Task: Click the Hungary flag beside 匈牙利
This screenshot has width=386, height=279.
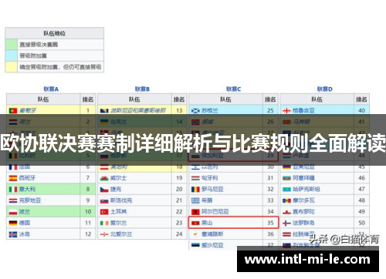Action: 195,178
